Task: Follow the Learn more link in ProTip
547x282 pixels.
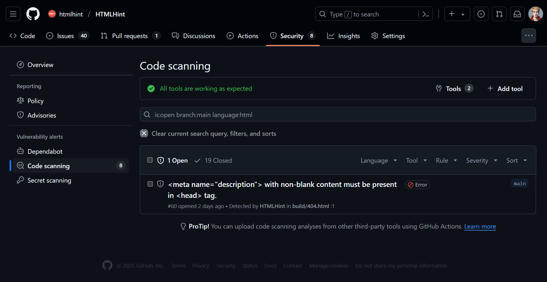Action: 480,227
